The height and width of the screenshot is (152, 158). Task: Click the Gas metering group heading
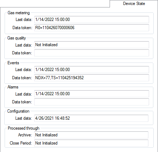pos(19,13)
